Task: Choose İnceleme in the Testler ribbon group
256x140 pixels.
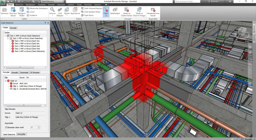Action: click(32, 15)
